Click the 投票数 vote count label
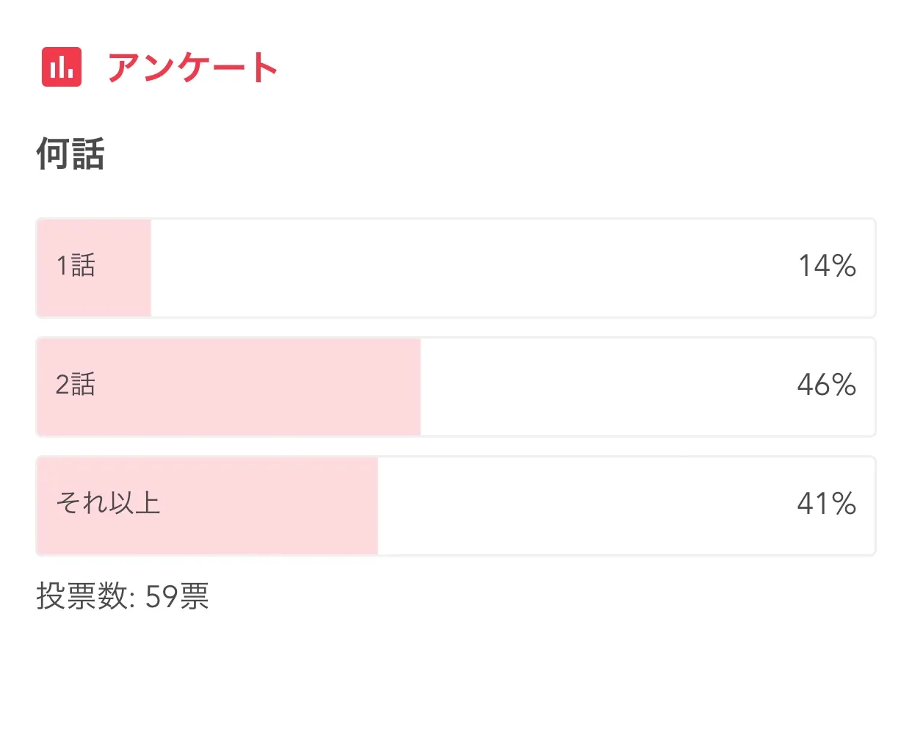 point(82,596)
